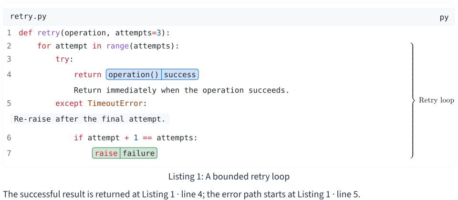Click the except keyword on line 5
The width and height of the screenshot is (458, 200).
click(x=69, y=104)
